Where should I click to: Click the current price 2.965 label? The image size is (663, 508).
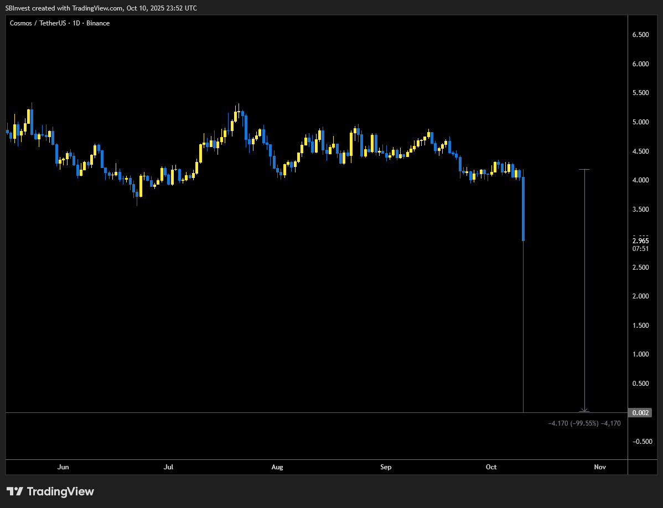tap(641, 241)
